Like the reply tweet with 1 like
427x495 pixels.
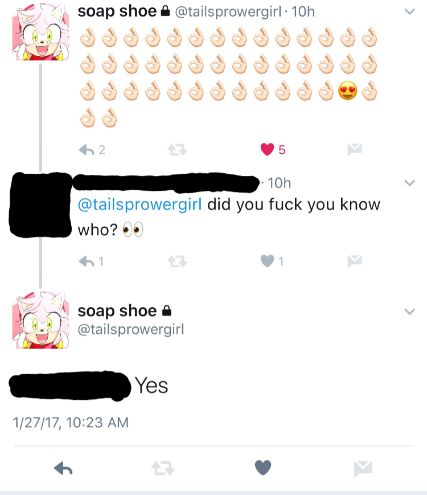pos(267,261)
